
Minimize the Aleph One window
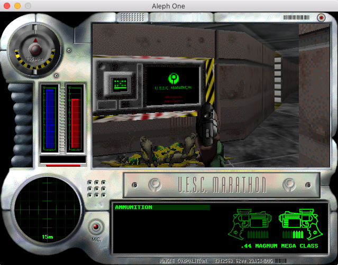pos(17,6)
